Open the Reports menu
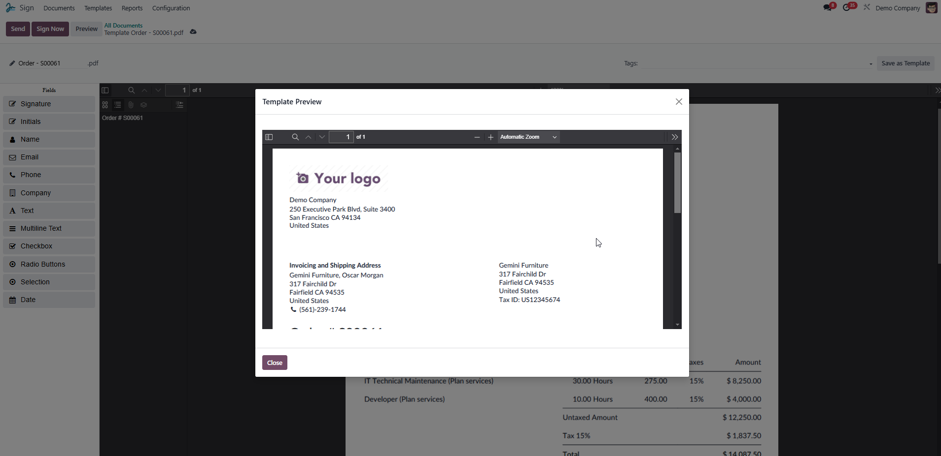This screenshot has height=456, width=941. coord(132,8)
